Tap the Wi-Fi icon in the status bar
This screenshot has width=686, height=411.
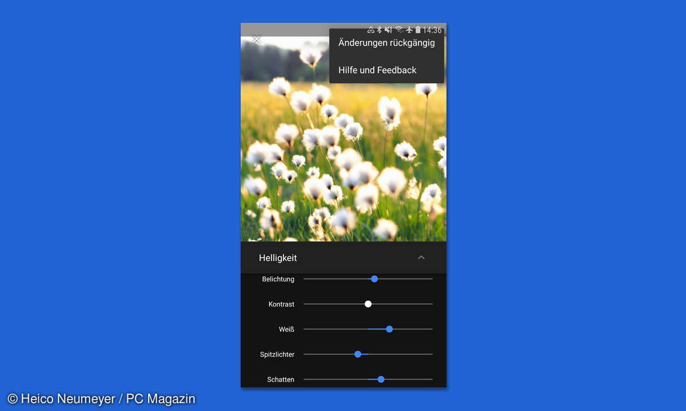[x=398, y=30]
